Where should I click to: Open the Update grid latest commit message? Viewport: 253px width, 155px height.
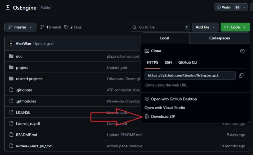[x=43, y=44]
